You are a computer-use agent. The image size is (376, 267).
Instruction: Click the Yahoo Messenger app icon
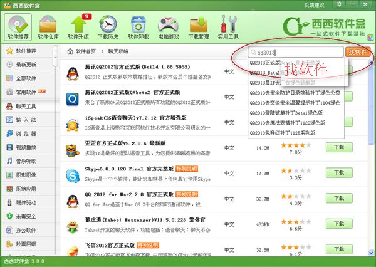73,227
